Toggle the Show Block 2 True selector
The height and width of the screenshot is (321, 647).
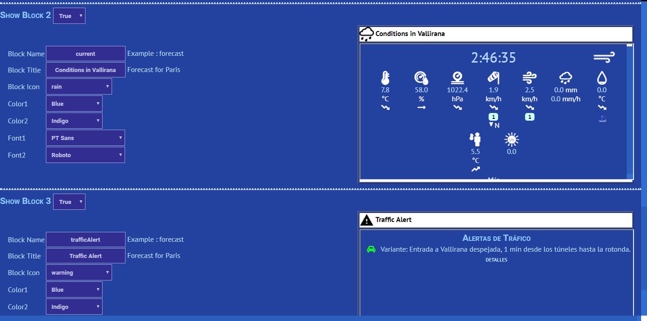[x=69, y=16]
